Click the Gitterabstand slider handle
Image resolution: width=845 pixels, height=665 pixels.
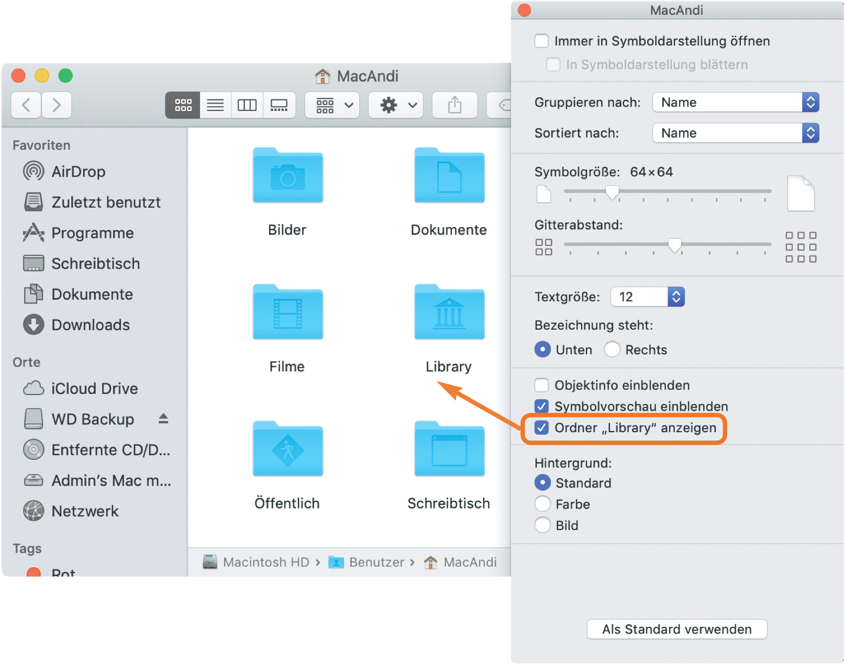click(x=675, y=245)
